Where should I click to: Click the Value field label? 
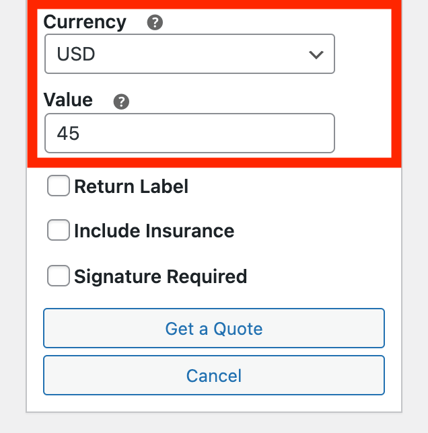pyautogui.click(x=68, y=100)
